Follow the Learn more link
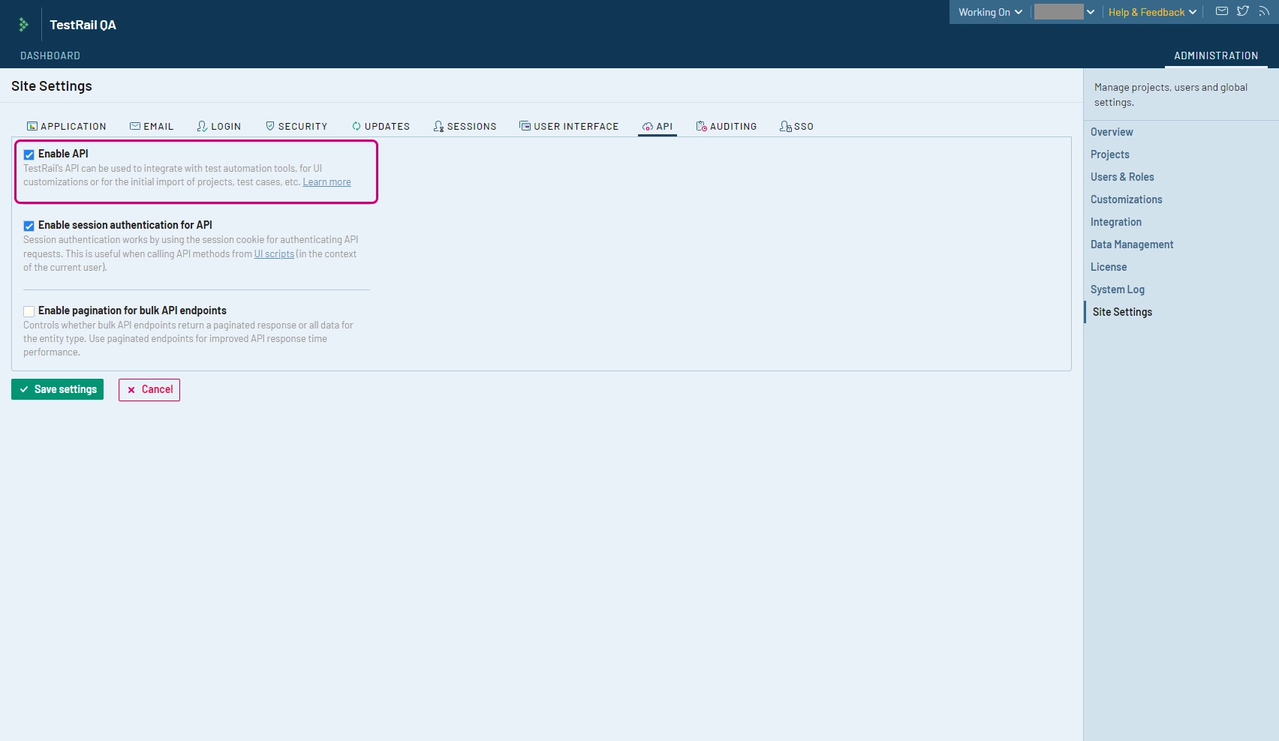The height and width of the screenshot is (741, 1279). [327, 182]
